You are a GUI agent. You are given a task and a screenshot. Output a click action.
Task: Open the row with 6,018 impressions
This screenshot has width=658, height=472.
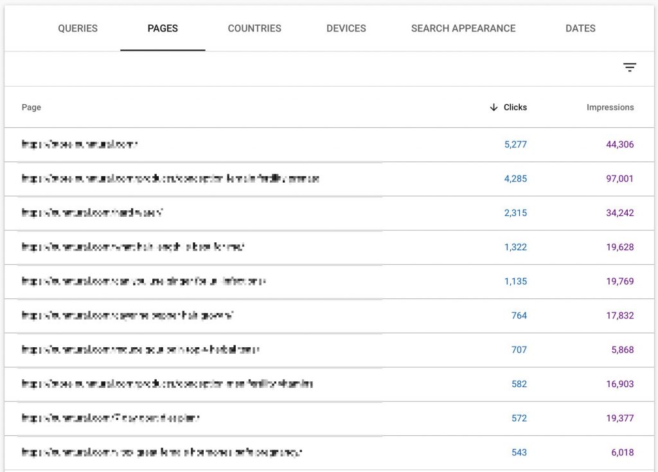coord(329,453)
